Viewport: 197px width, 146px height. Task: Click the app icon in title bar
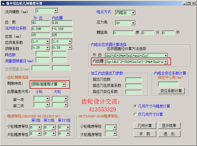(x=3, y=3)
